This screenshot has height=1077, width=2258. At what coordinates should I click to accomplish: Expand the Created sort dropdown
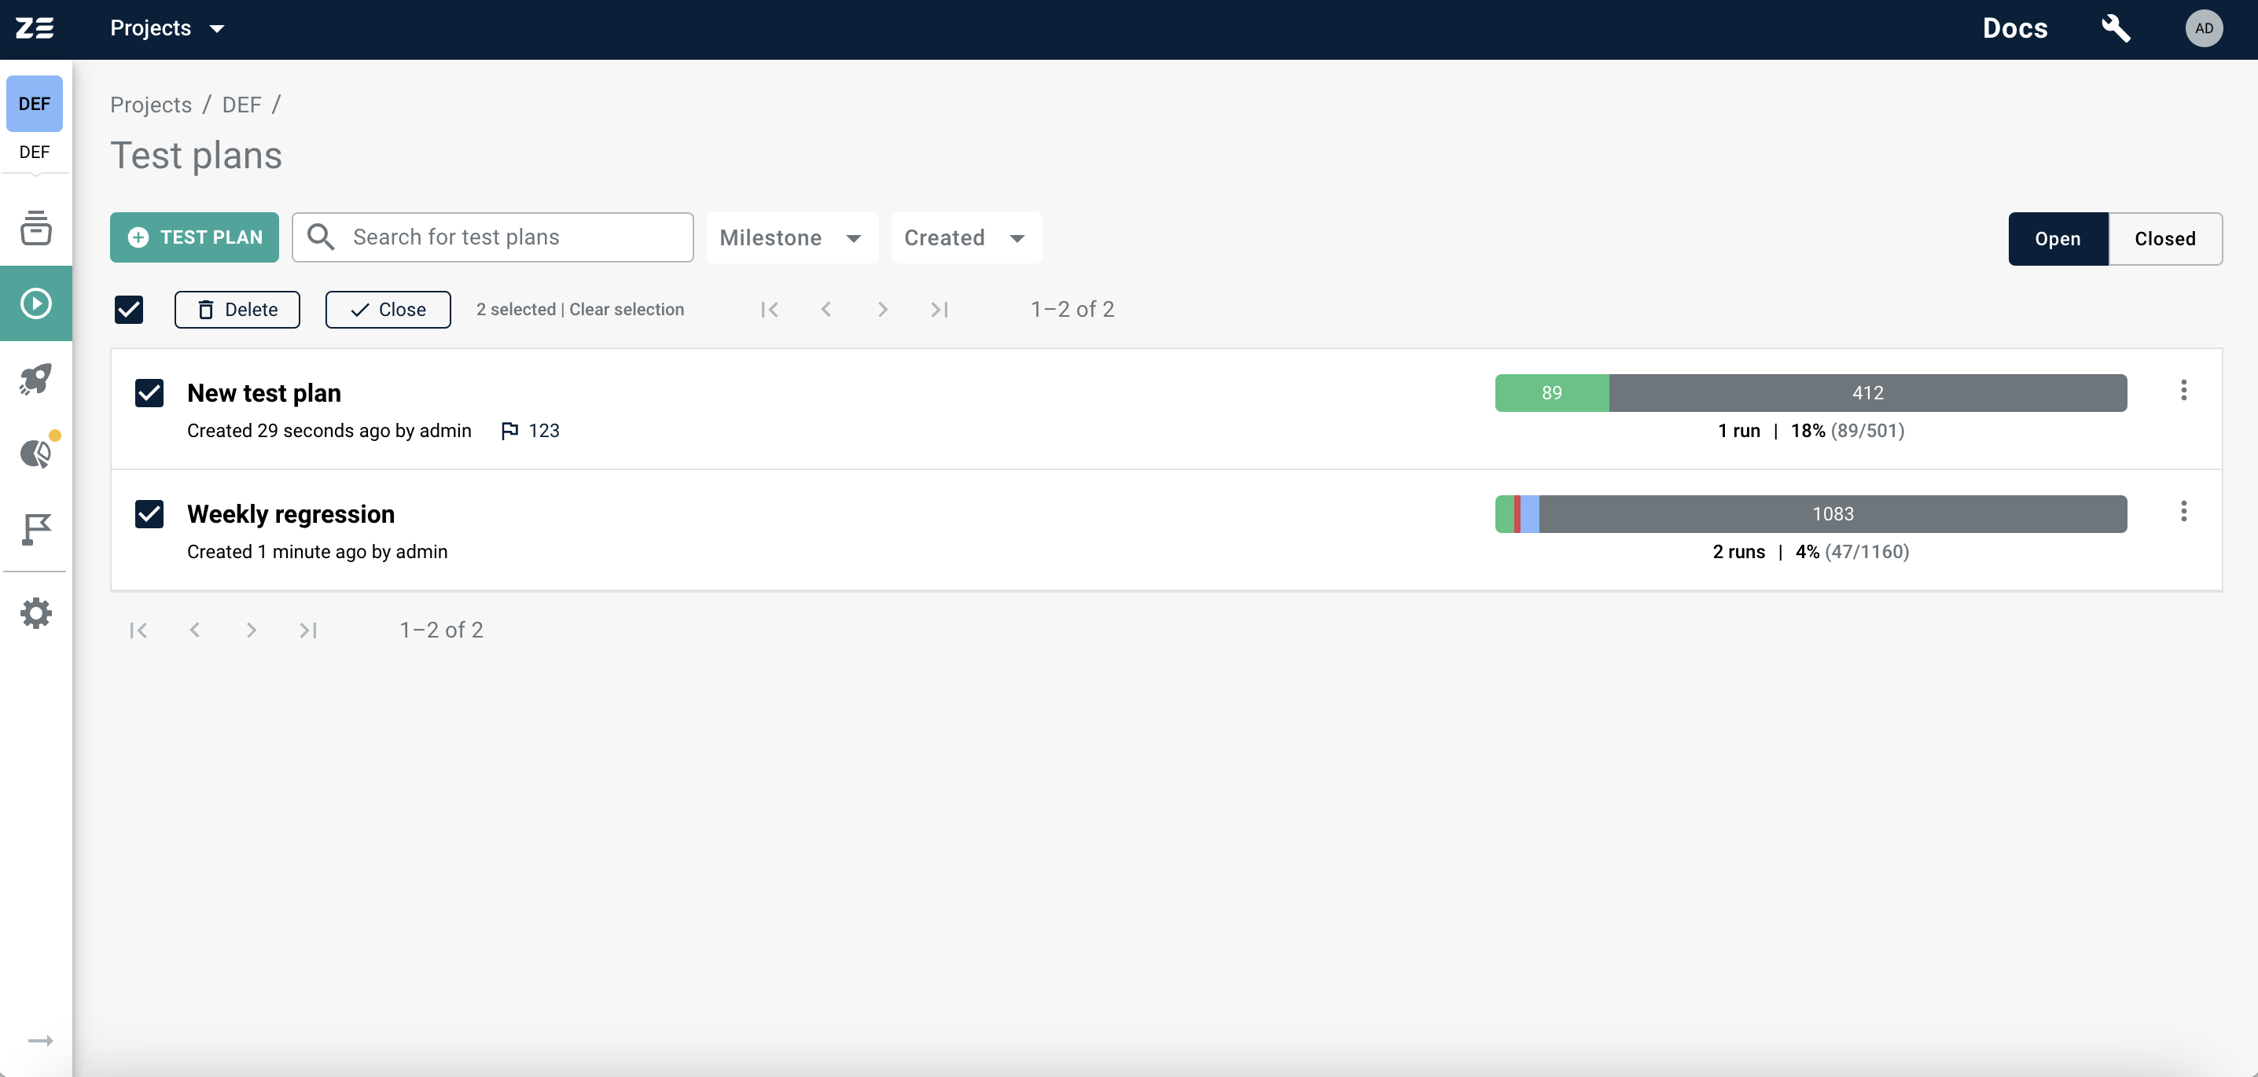pos(962,236)
